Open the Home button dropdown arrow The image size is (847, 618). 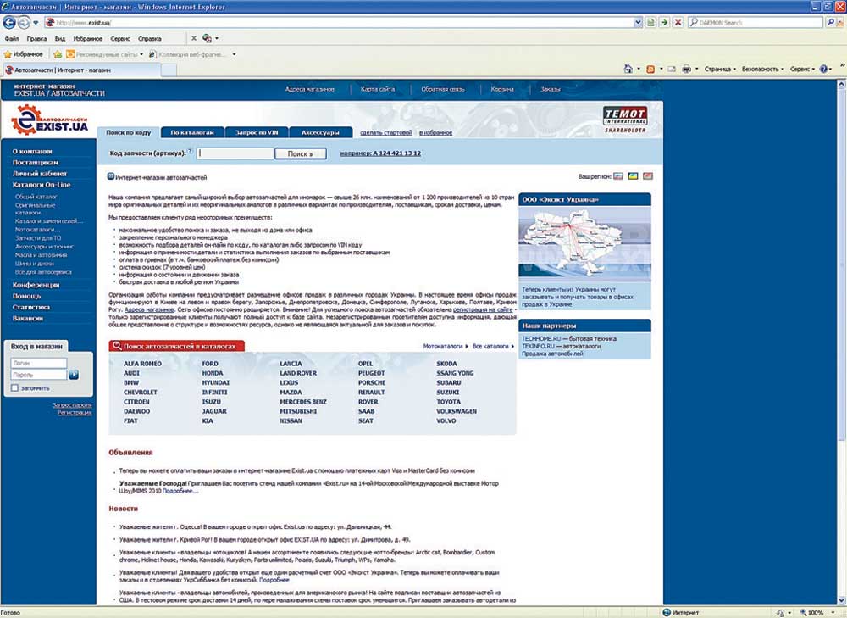639,70
